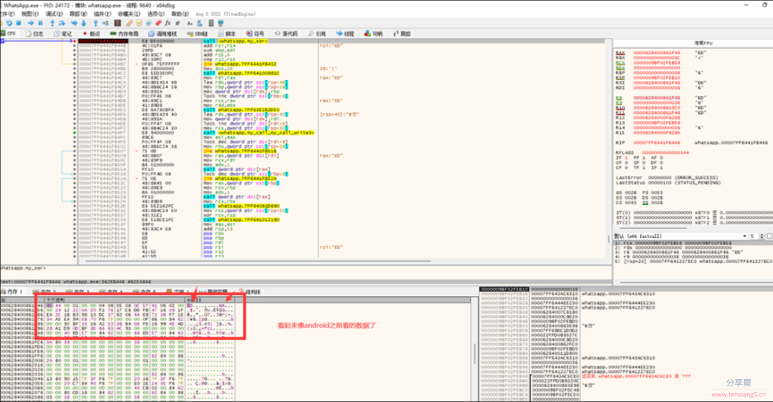
Task: Open the 帮助(H) menu
Action: click(180, 14)
